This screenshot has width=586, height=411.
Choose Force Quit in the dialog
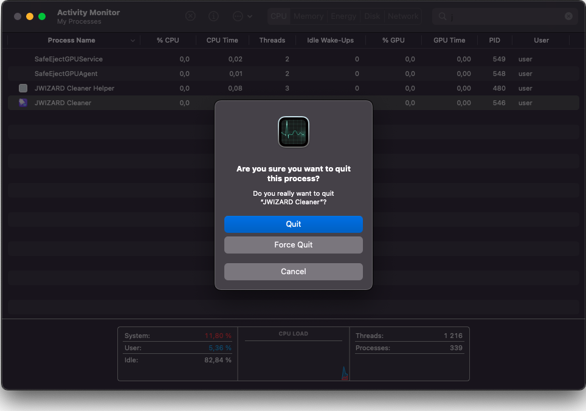(294, 245)
